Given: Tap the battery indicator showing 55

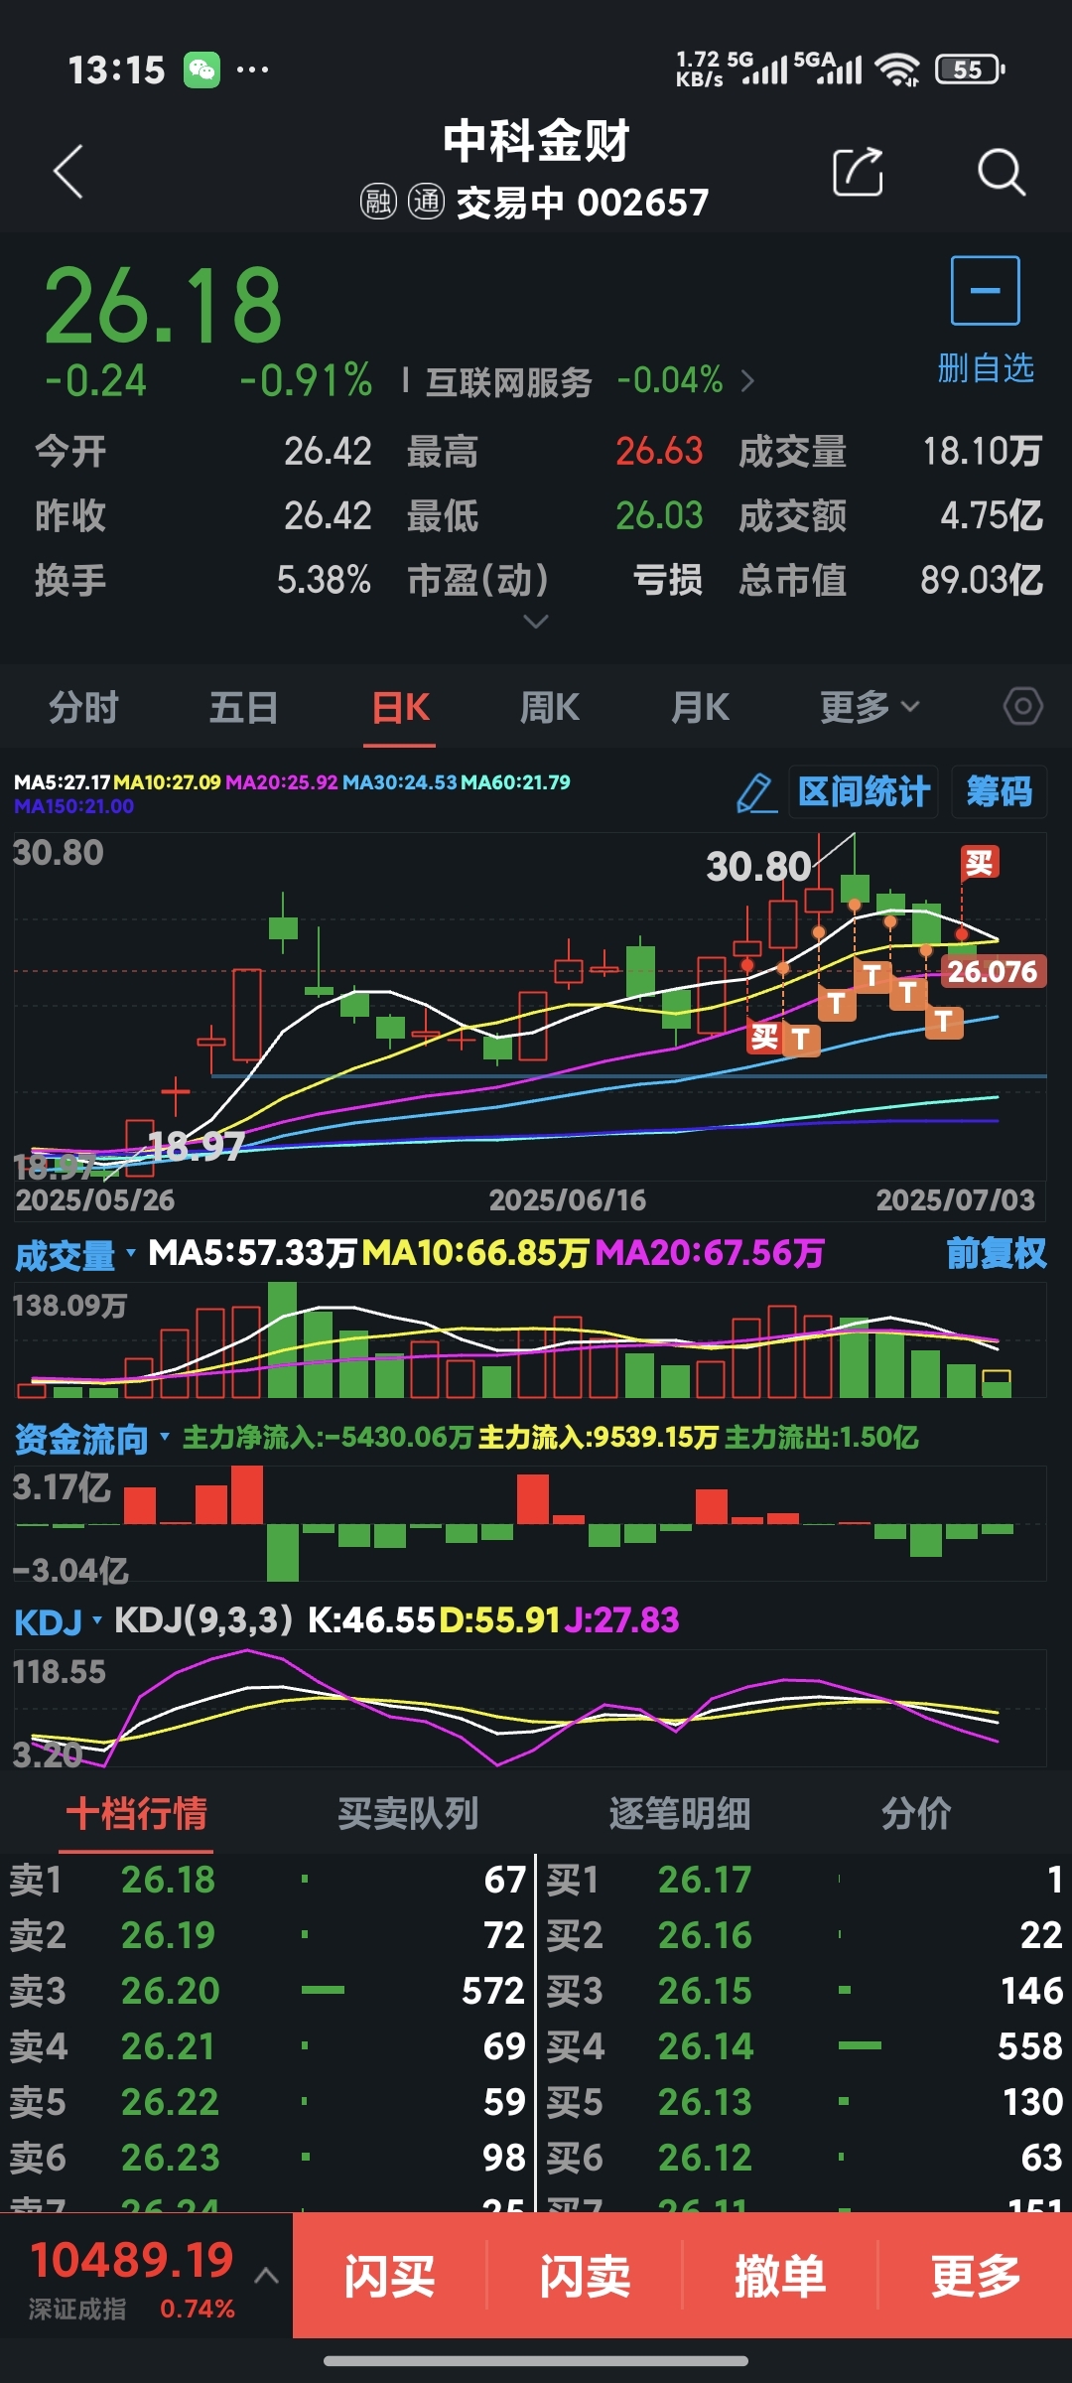Looking at the screenshot, I should 970,70.
